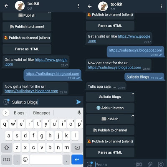Open bot commands grid icon near Pesan field

pos(139,164)
